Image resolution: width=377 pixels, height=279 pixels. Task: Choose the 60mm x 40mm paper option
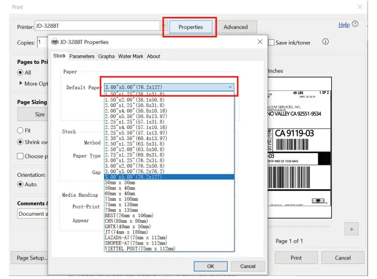(x=169, y=193)
